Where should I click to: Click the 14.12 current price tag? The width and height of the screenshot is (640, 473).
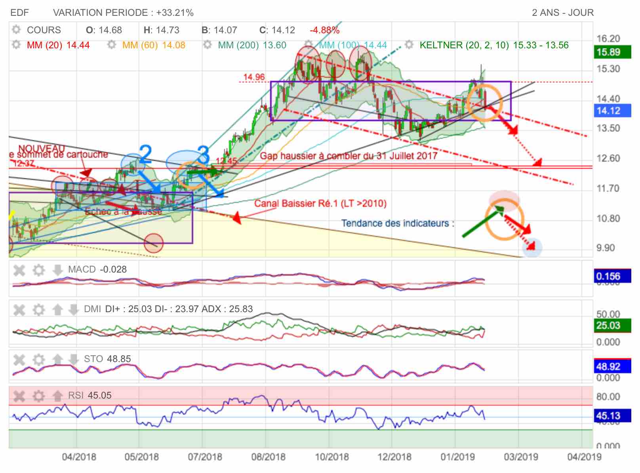coord(613,111)
